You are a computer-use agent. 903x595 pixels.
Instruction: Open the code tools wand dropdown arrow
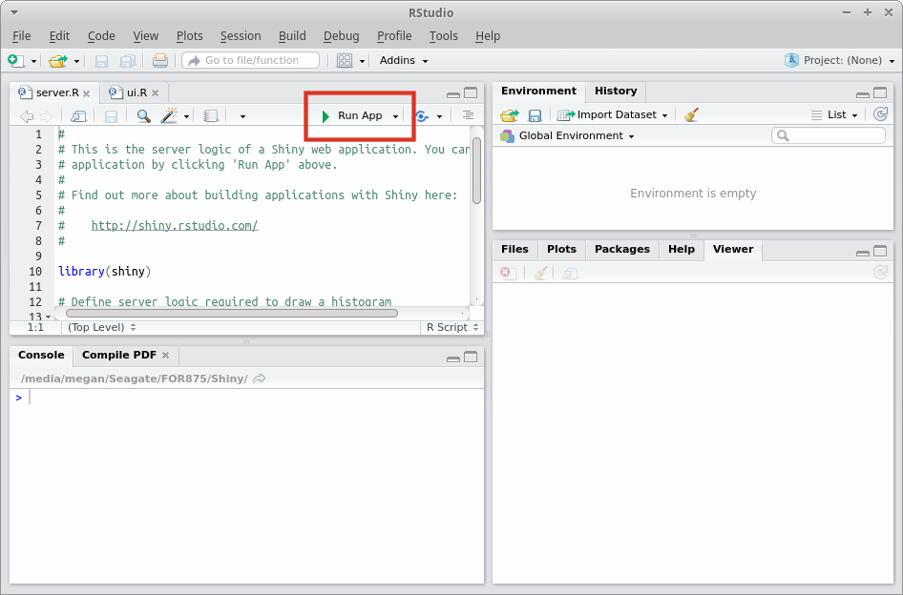coord(186,117)
